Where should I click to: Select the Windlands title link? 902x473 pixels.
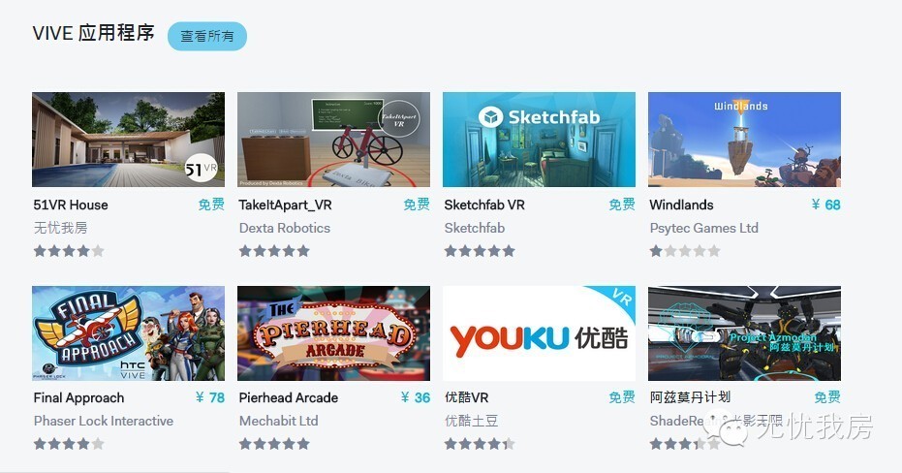click(x=681, y=205)
